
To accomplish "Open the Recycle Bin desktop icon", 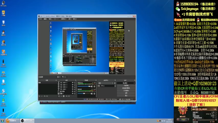I will point(4,23).
